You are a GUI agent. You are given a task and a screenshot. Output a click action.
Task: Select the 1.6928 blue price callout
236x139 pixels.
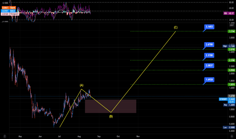coord(209,80)
